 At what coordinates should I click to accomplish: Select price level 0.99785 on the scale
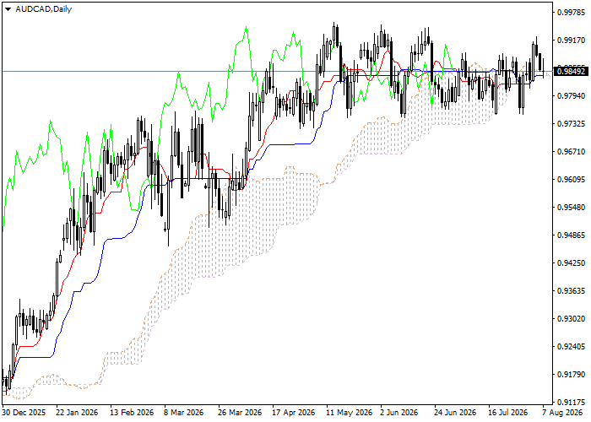(572, 13)
